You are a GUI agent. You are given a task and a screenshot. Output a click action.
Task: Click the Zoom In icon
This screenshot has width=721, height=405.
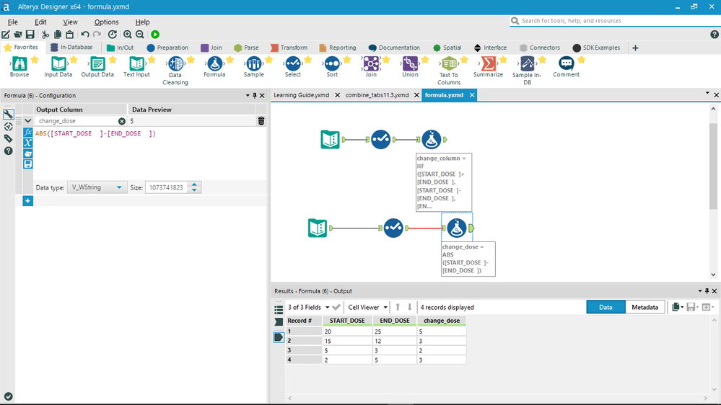click(127, 35)
